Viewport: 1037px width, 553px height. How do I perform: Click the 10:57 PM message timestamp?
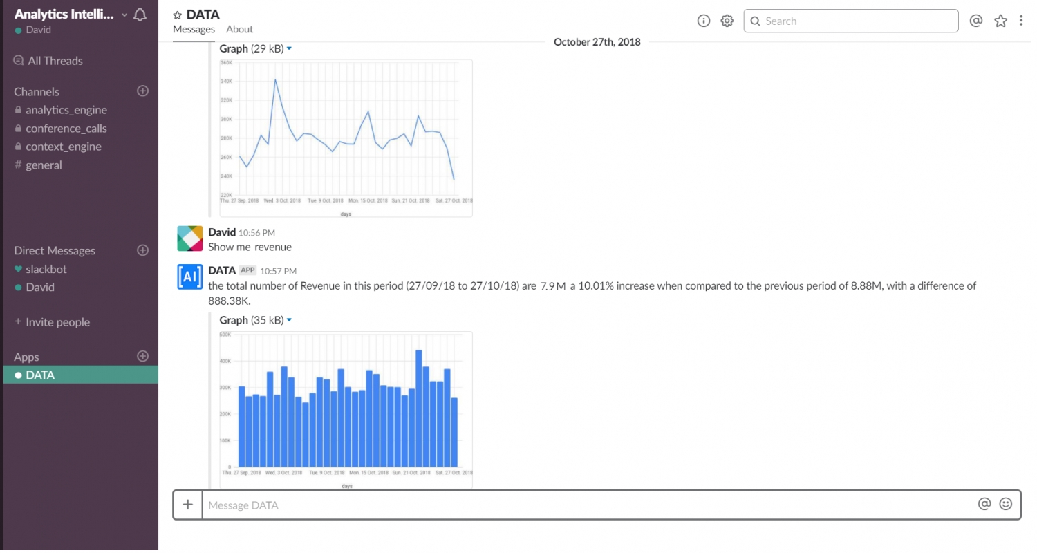[278, 271]
